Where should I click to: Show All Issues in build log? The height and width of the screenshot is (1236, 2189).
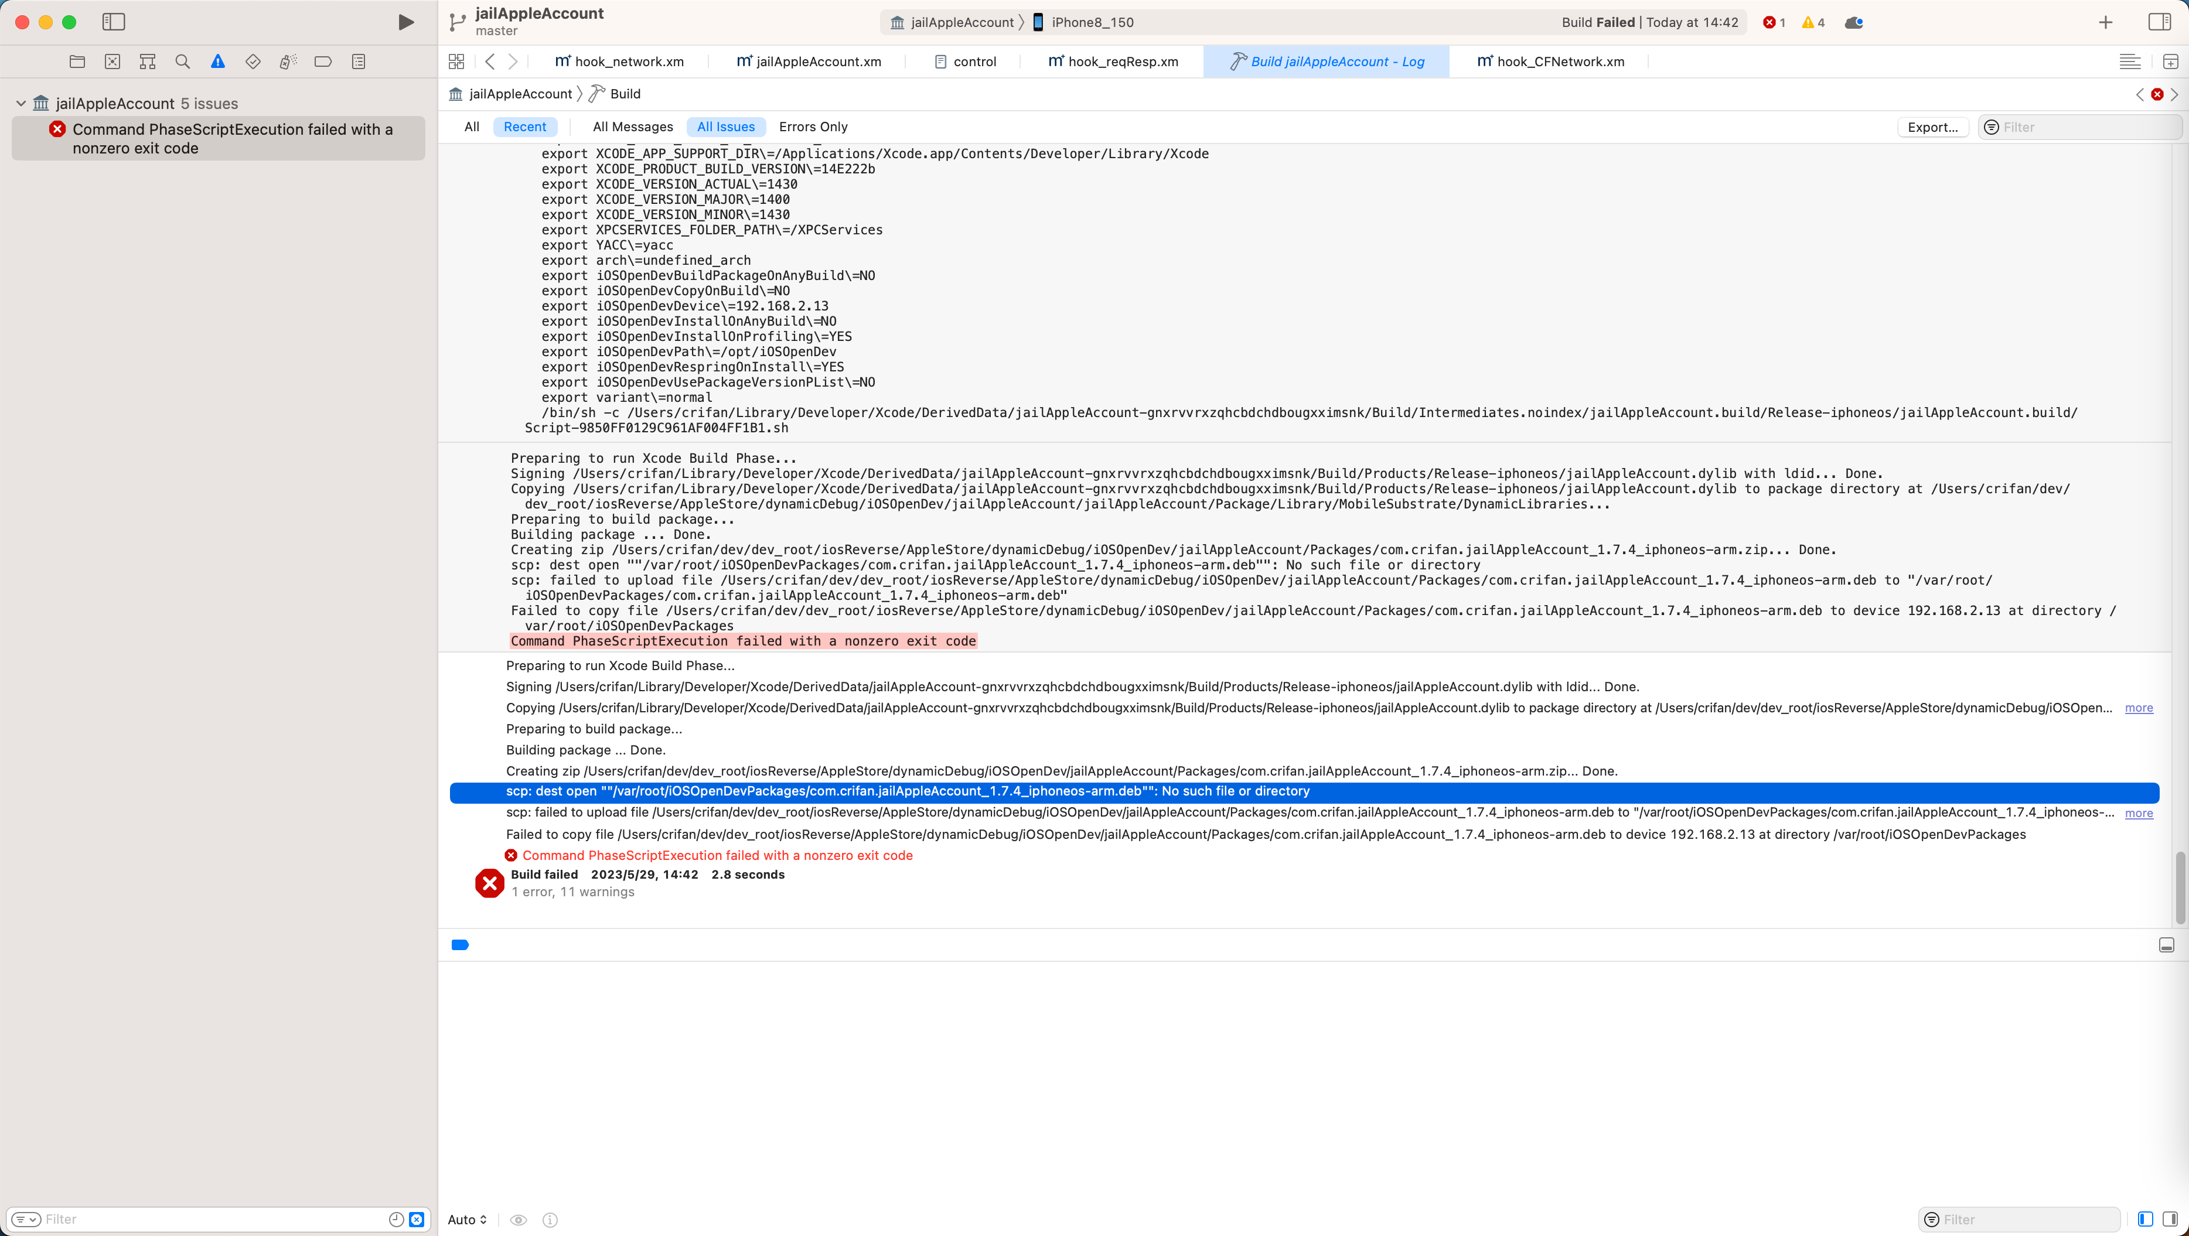[726, 127]
